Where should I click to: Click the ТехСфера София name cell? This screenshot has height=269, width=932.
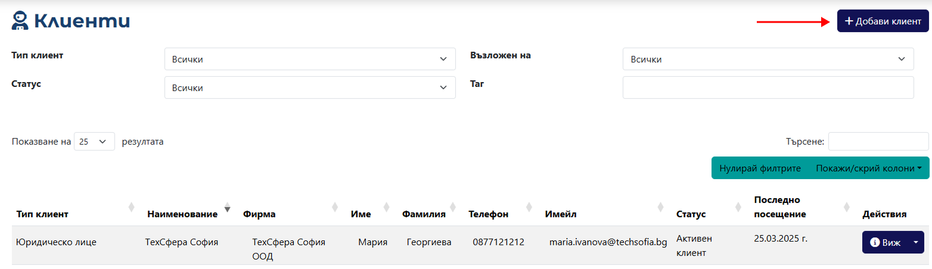pos(182,242)
